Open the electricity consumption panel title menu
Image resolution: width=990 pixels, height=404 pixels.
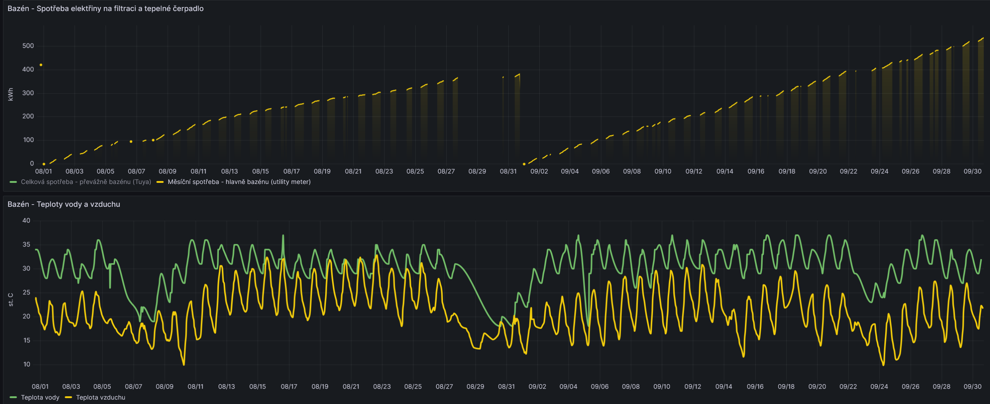[105, 8]
